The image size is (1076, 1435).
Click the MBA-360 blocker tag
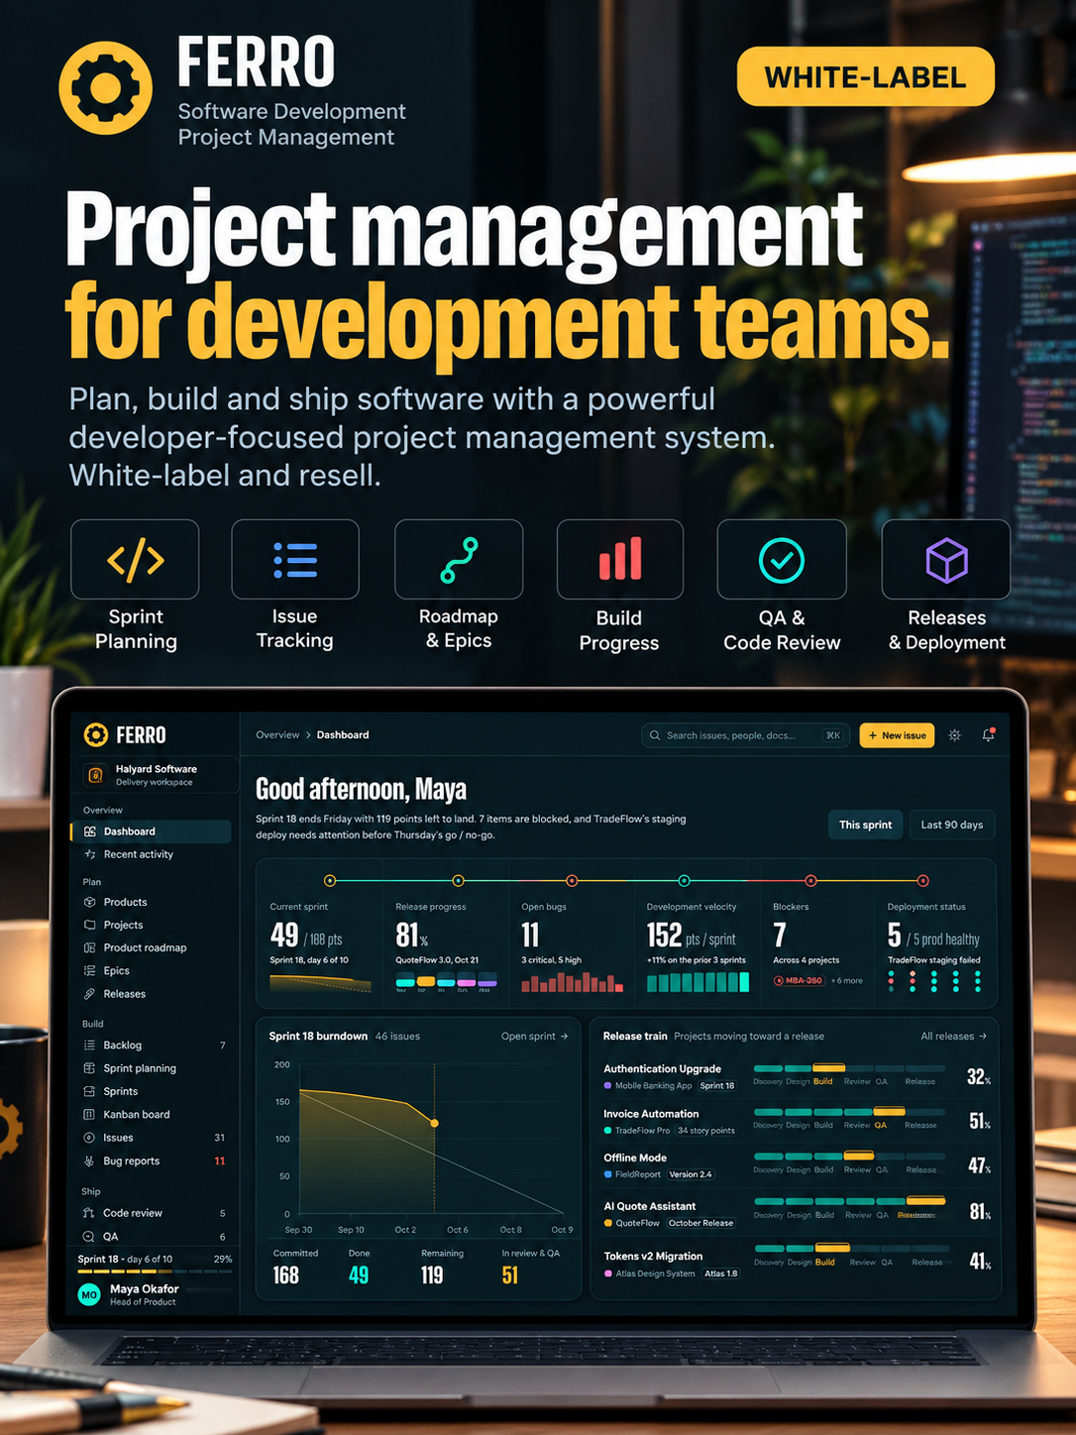[799, 980]
